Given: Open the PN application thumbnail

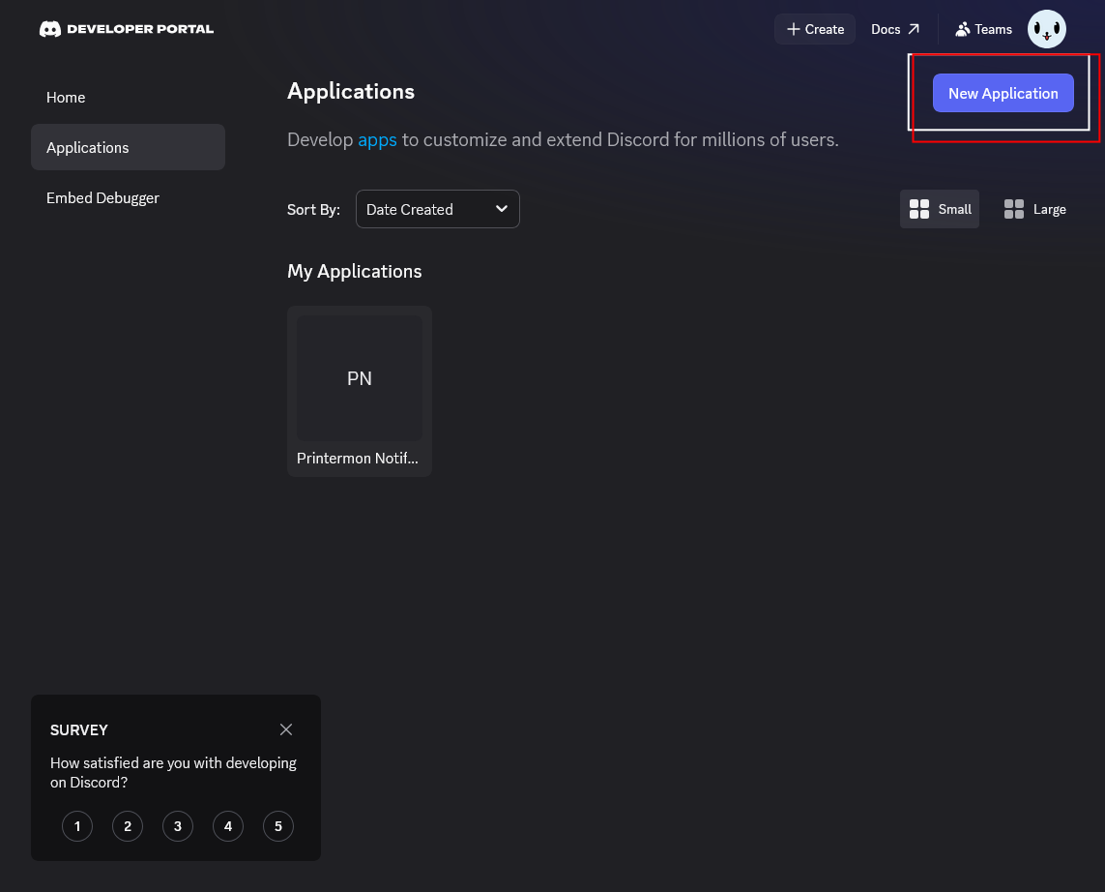Looking at the screenshot, I should (360, 378).
